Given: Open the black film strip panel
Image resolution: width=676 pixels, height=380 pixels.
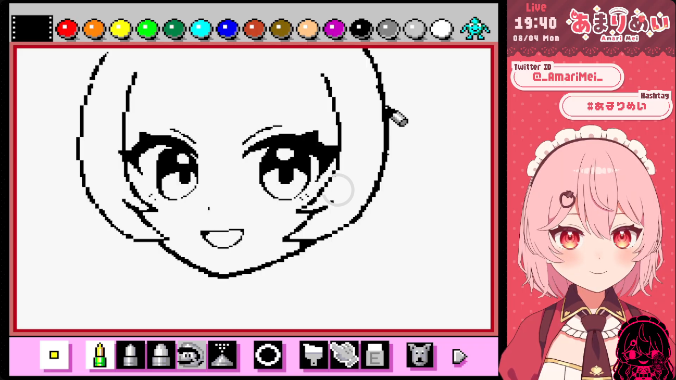Looking at the screenshot, I should point(32,28).
